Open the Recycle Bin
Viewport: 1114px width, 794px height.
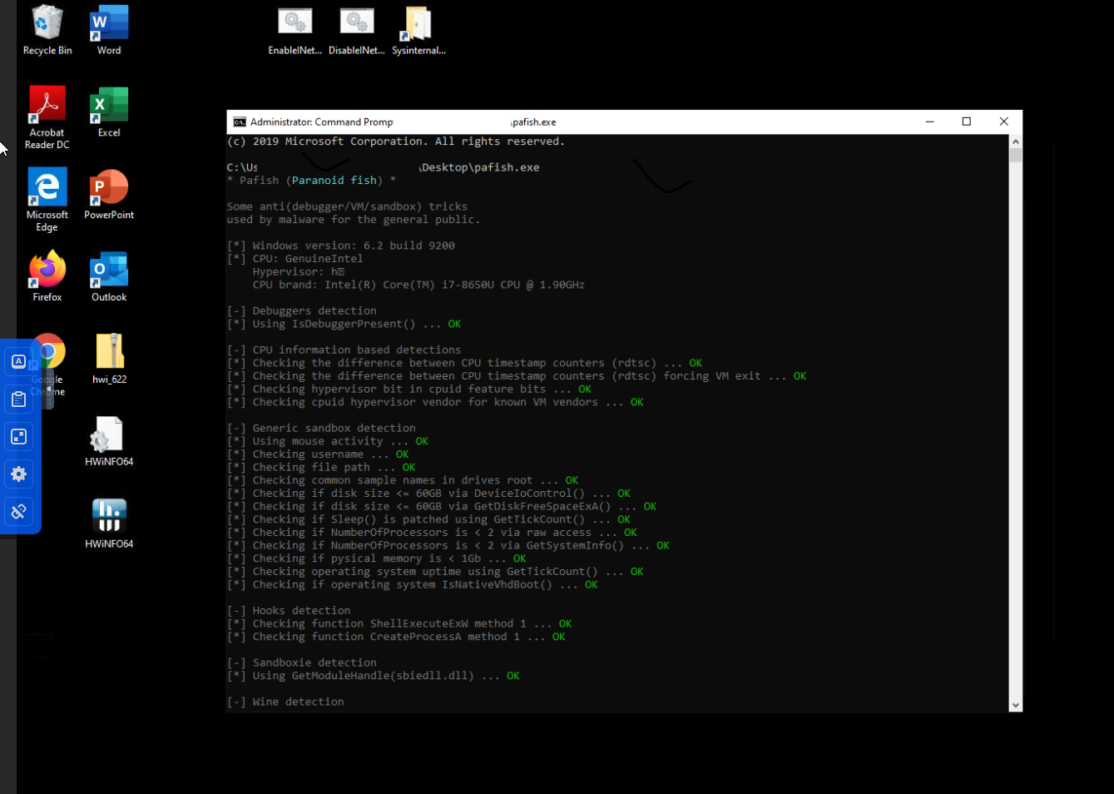(47, 22)
